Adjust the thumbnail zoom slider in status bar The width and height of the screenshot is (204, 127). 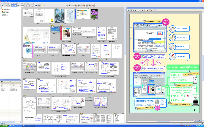[x=192, y=124]
